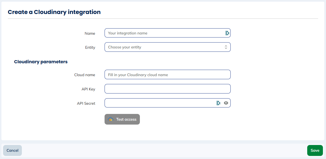Focus the API Key input field
326x159 pixels.
coord(168,89)
